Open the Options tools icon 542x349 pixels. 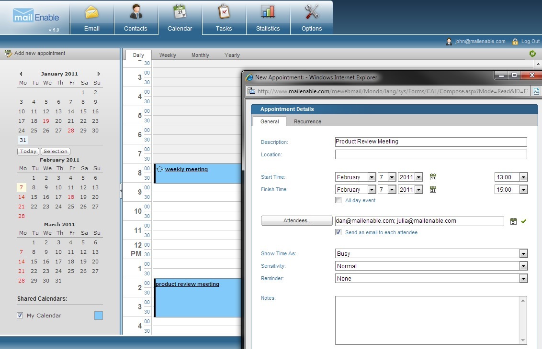312,12
